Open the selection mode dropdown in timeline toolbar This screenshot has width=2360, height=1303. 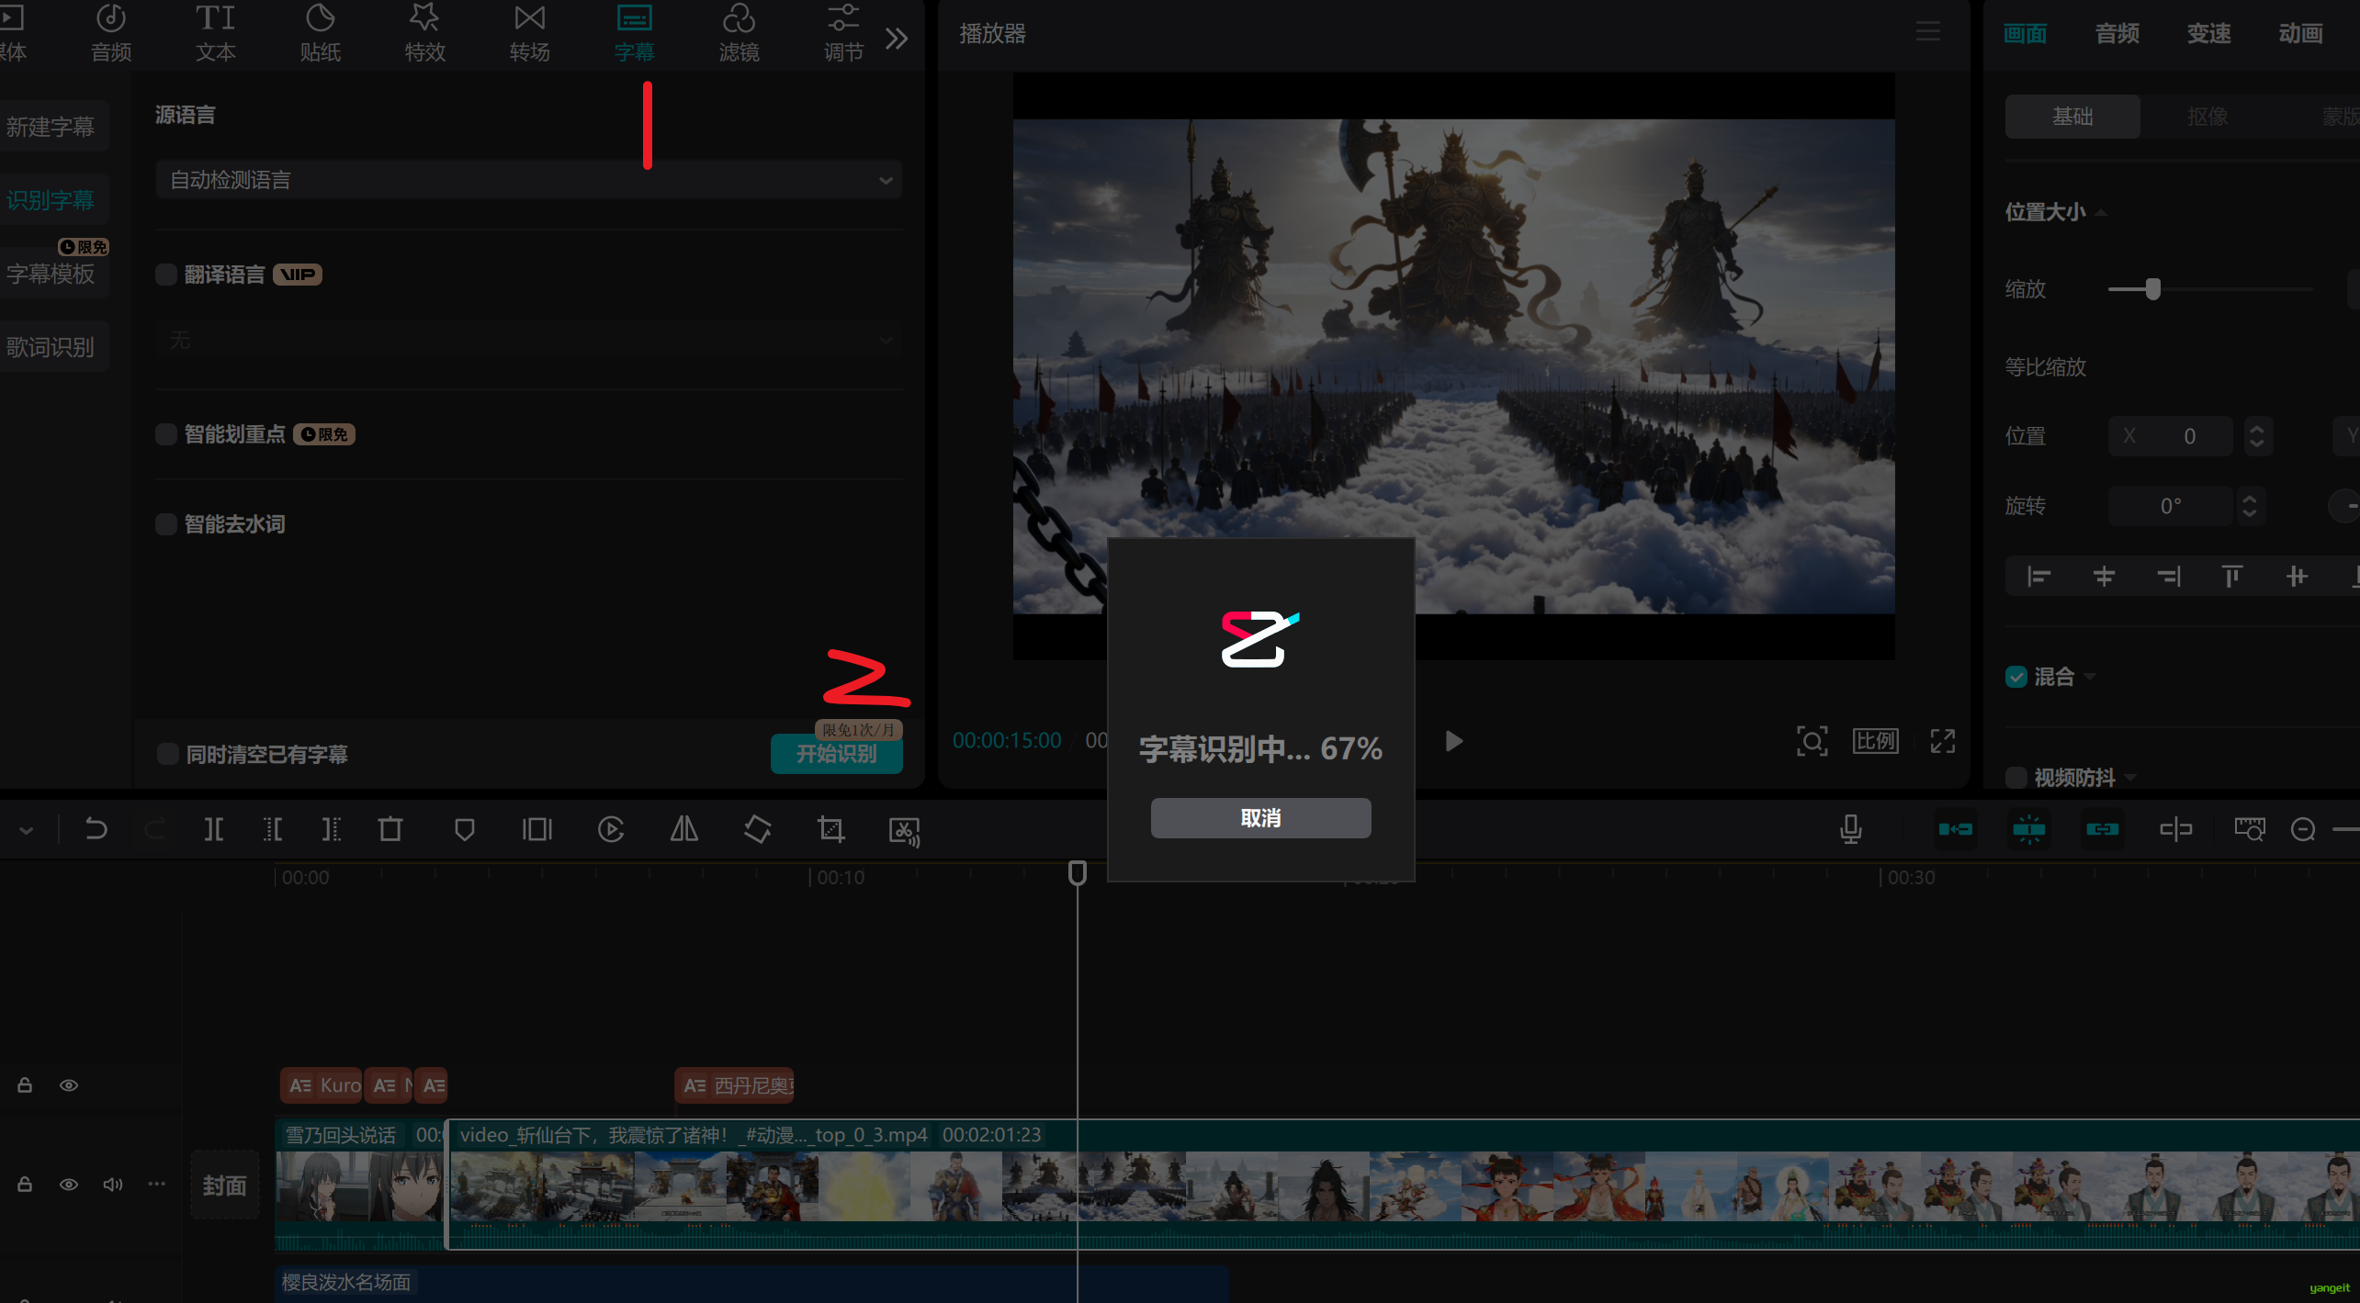pos(27,830)
